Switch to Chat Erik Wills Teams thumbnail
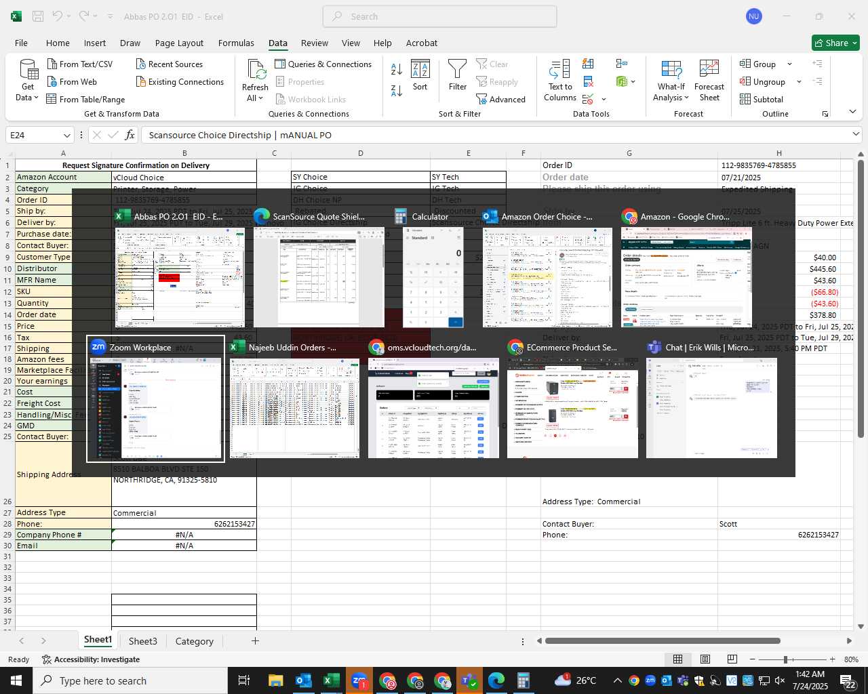This screenshot has height=694, width=868. coord(711,400)
